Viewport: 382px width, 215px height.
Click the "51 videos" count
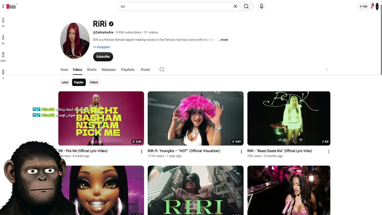(x=151, y=32)
